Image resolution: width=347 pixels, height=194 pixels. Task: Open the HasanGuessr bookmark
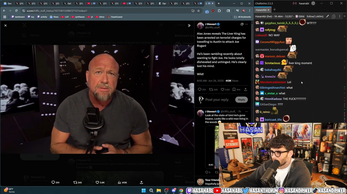coord(115,17)
